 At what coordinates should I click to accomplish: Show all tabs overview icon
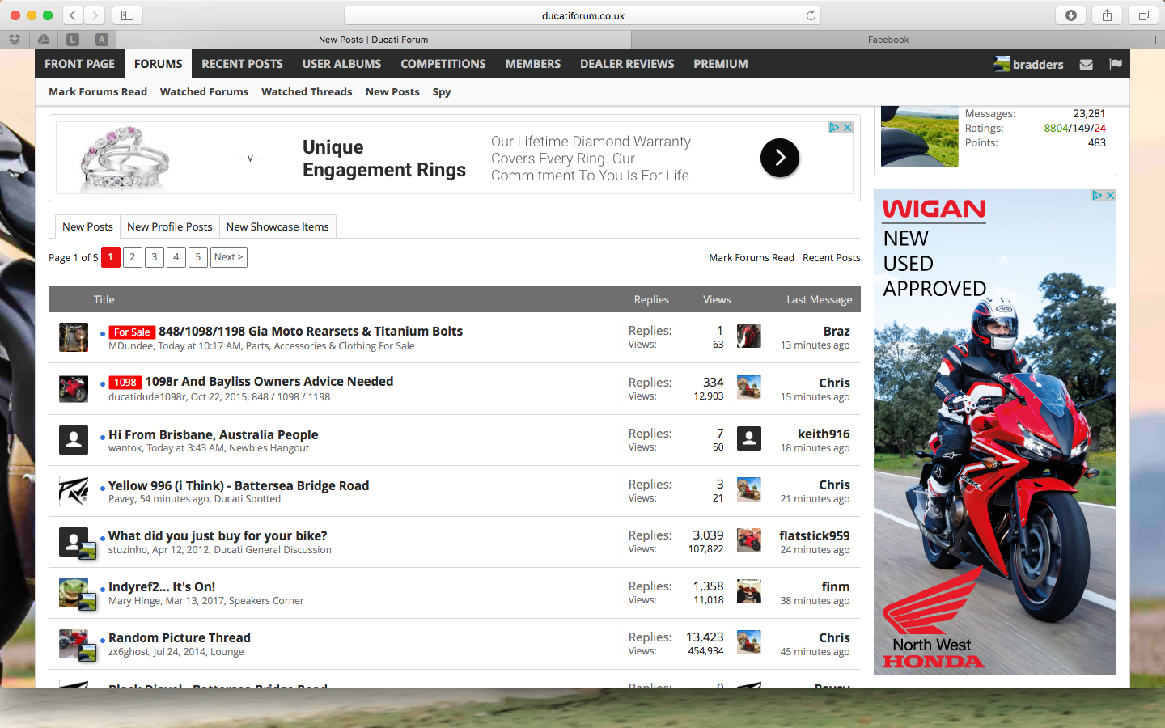[1143, 15]
